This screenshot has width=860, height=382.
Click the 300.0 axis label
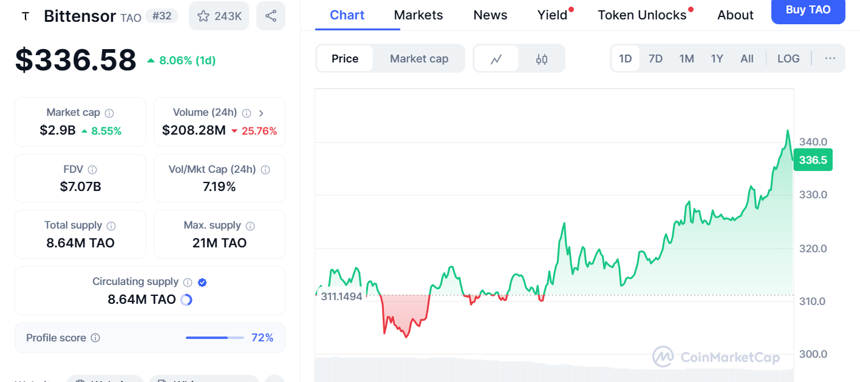[813, 354]
